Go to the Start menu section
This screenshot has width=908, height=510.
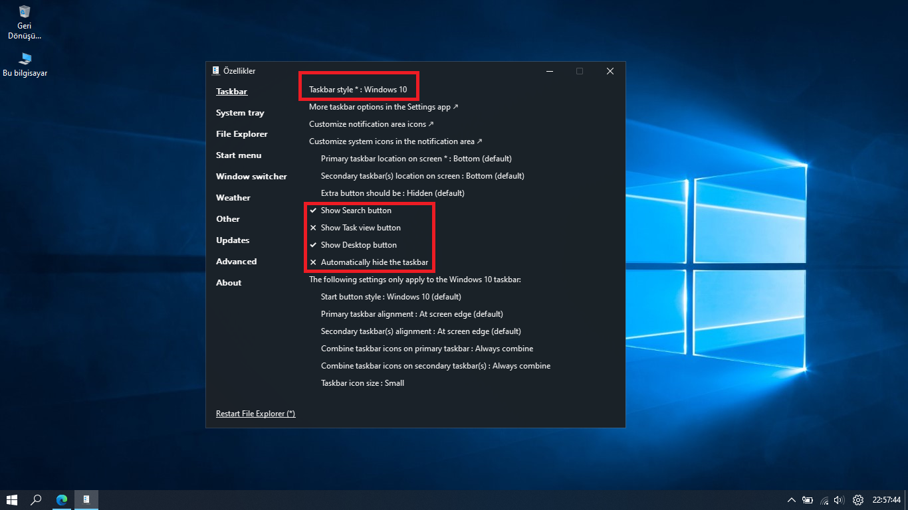tap(239, 155)
